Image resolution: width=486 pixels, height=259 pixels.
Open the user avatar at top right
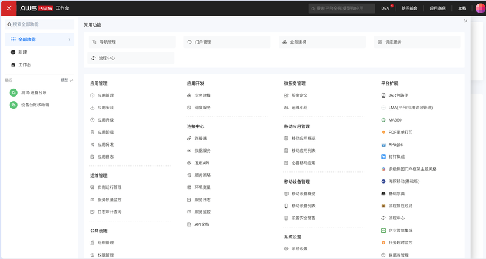[x=481, y=8]
